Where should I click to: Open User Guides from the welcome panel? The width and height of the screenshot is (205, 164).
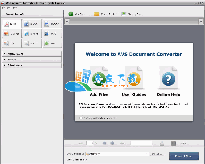pos(134,79)
